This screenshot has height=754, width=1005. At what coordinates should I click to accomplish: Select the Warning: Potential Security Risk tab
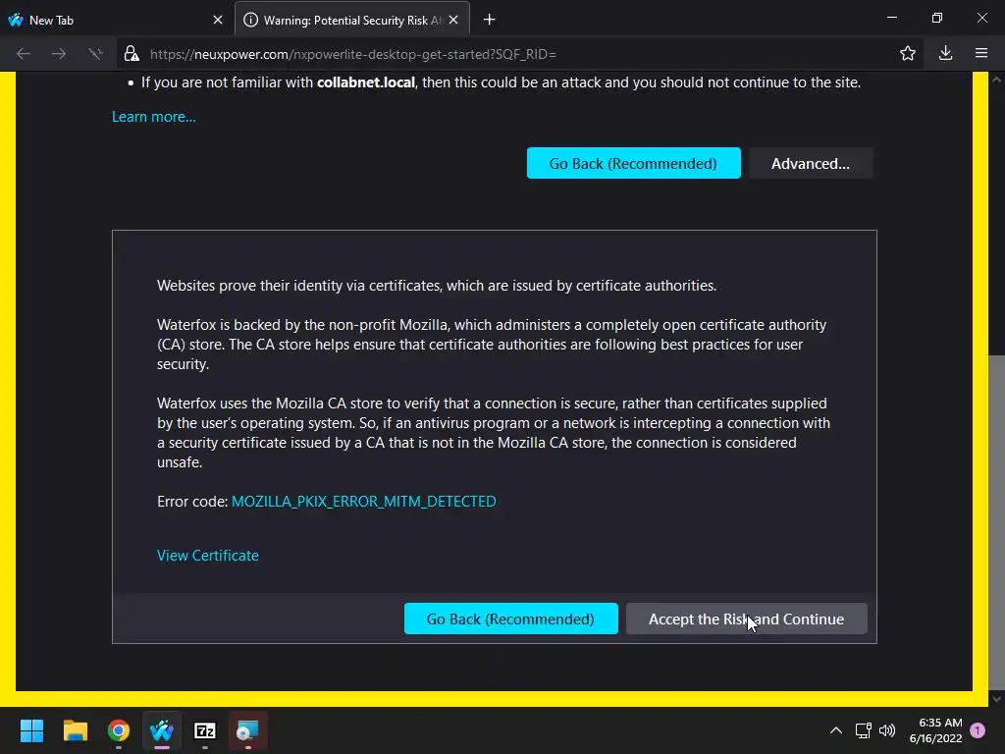[x=352, y=20]
